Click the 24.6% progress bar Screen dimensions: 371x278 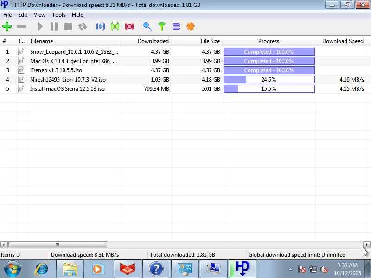(269, 80)
